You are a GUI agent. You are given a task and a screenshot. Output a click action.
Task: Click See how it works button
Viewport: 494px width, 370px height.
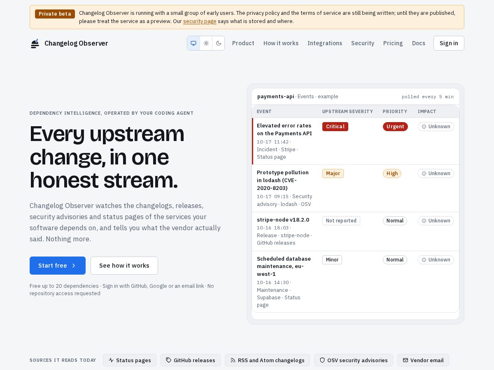pyautogui.click(x=124, y=266)
